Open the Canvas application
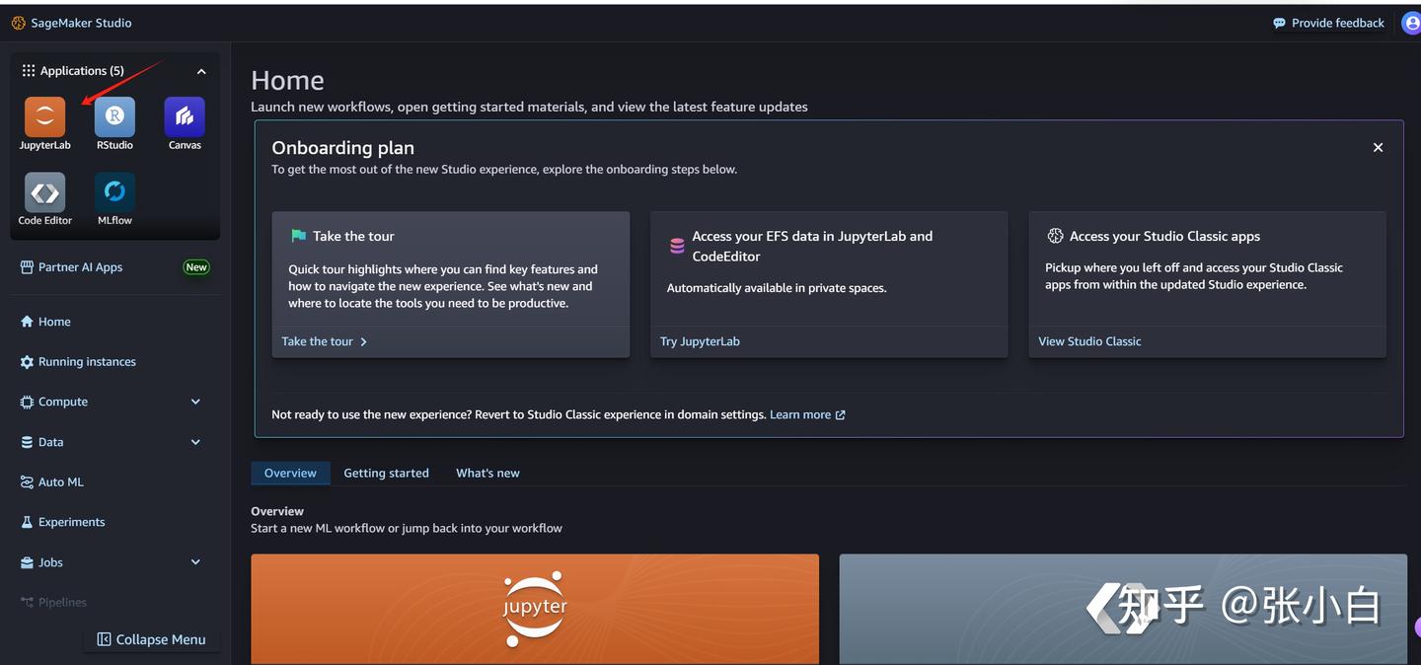 pyautogui.click(x=185, y=117)
